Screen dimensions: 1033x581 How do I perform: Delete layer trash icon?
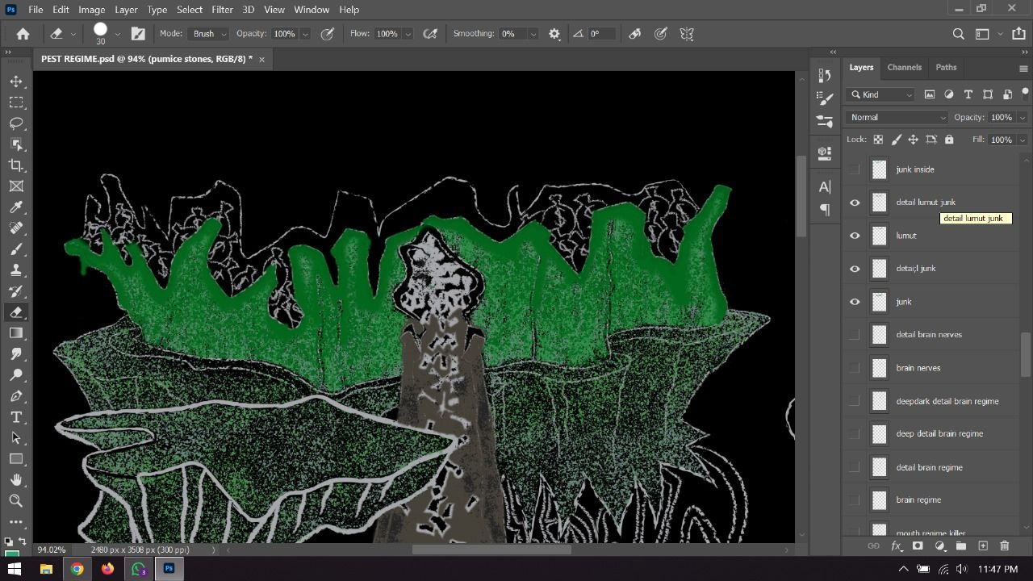click(1005, 546)
